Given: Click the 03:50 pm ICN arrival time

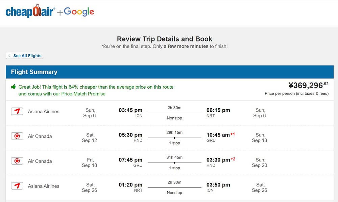Looking at the screenshot, I should point(218,185).
